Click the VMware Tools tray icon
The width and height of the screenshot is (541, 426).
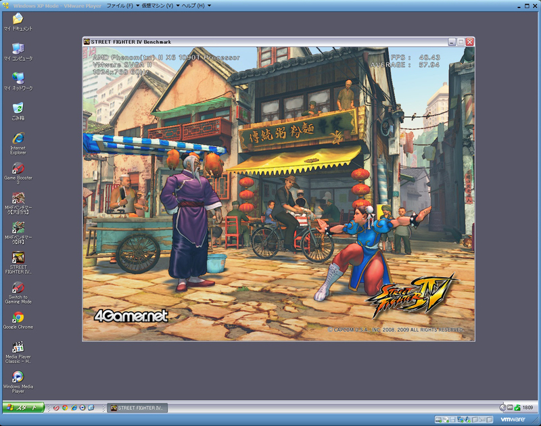pos(510,408)
